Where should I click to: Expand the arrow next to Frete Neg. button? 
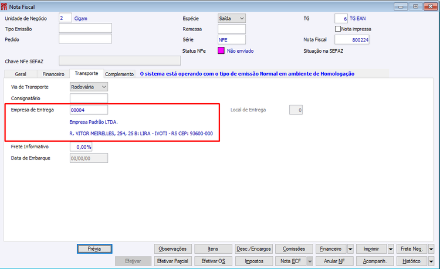point(431,249)
